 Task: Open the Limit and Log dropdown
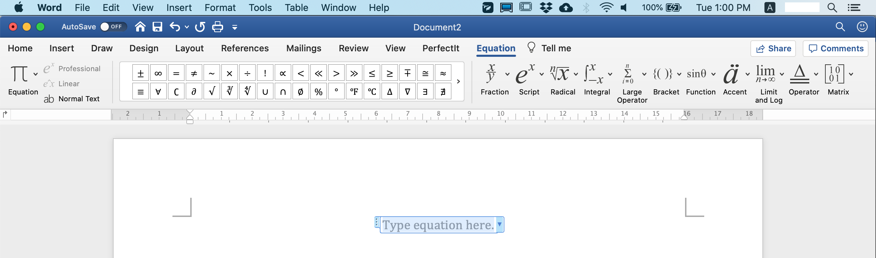point(782,74)
